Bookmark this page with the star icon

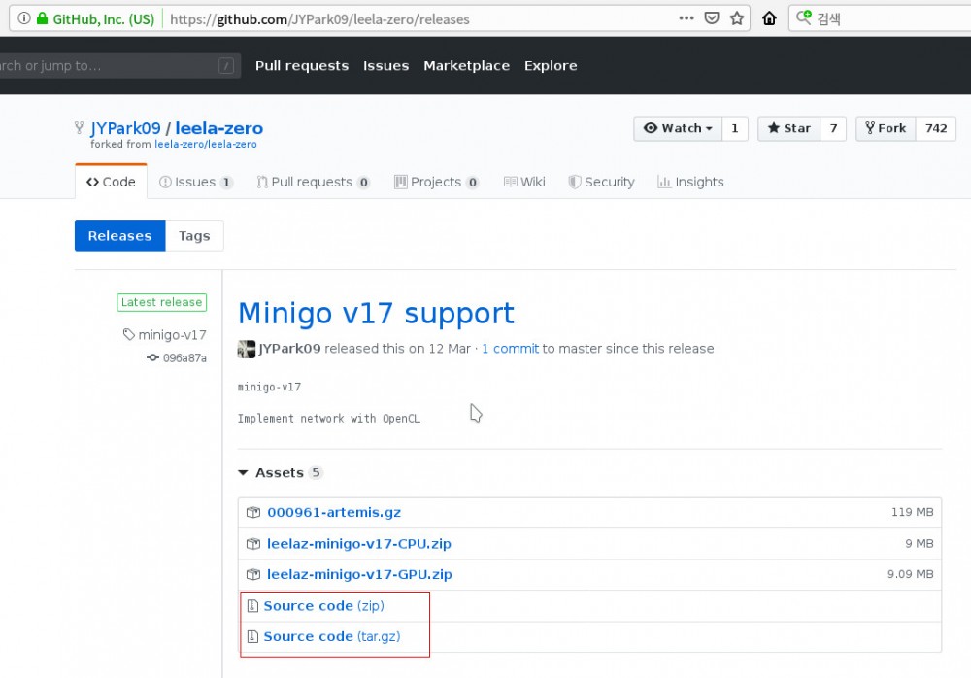click(737, 18)
